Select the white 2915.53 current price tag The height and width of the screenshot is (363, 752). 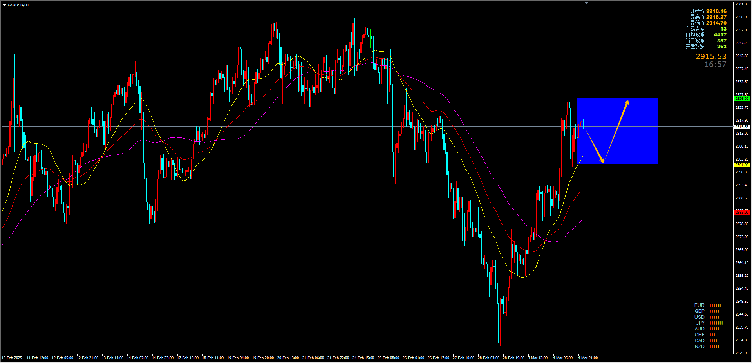pos(742,127)
